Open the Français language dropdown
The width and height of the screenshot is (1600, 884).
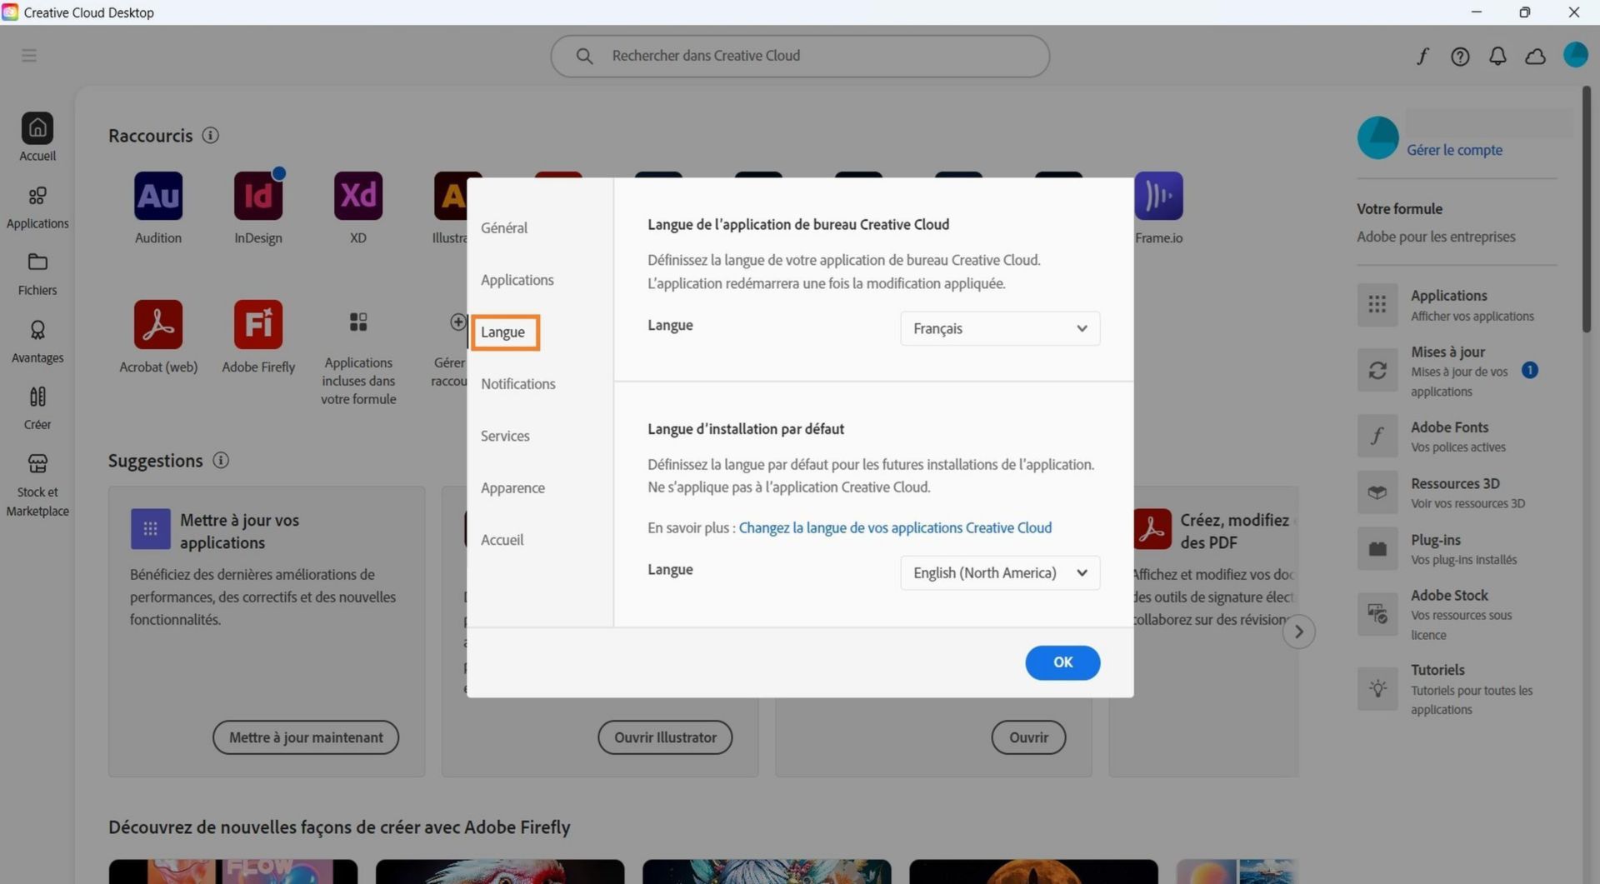1000,328
